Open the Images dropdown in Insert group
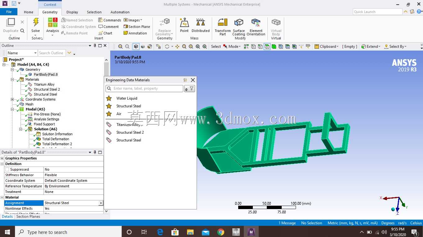Screen dimensions: 423x237 click(x=133, y=20)
